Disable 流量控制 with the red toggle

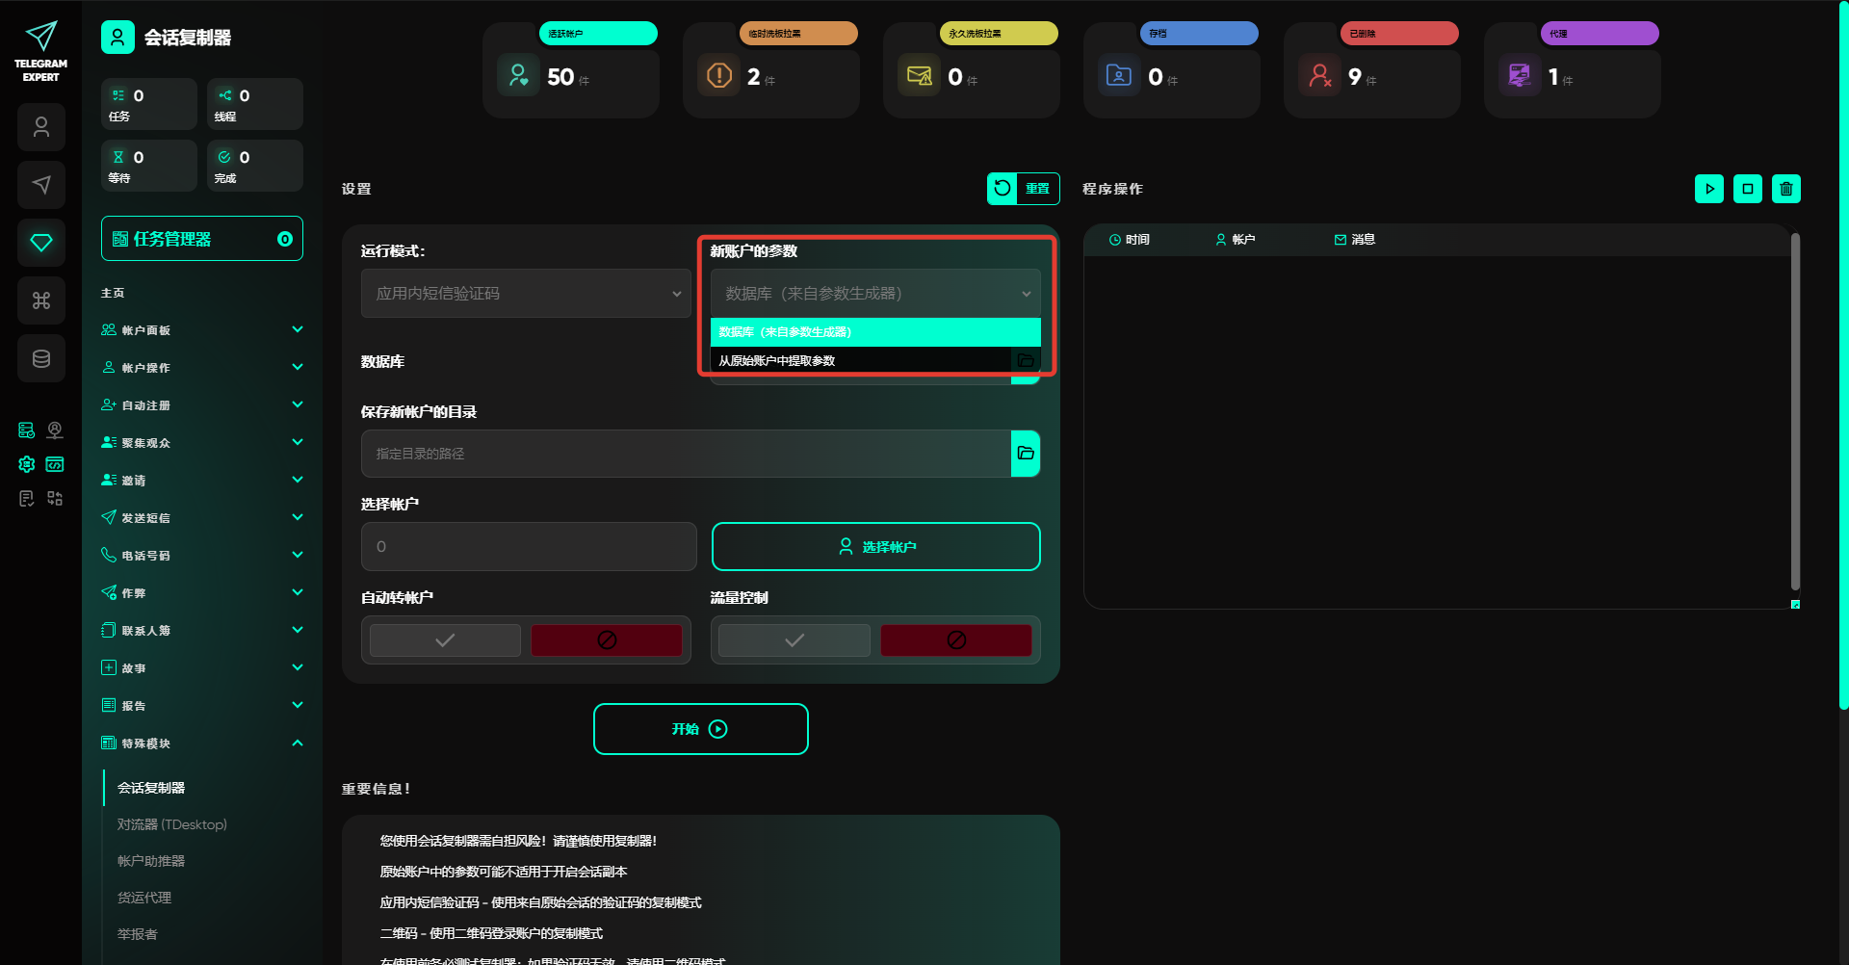tap(955, 640)
